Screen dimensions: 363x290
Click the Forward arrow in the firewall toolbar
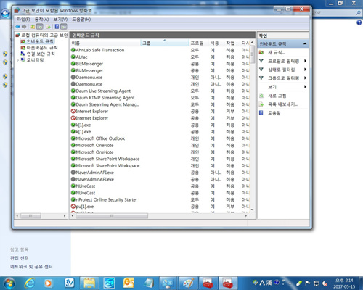tap(24, 27)
